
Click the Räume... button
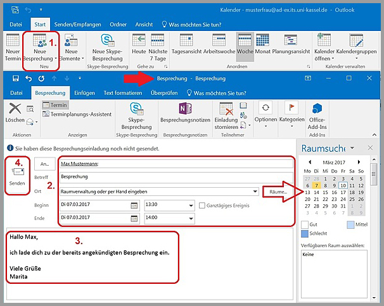[x=278, y=192]
